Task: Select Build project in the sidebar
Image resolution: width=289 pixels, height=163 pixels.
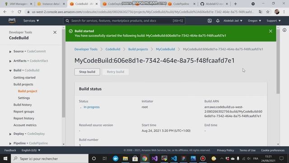Action: [28, 91]
